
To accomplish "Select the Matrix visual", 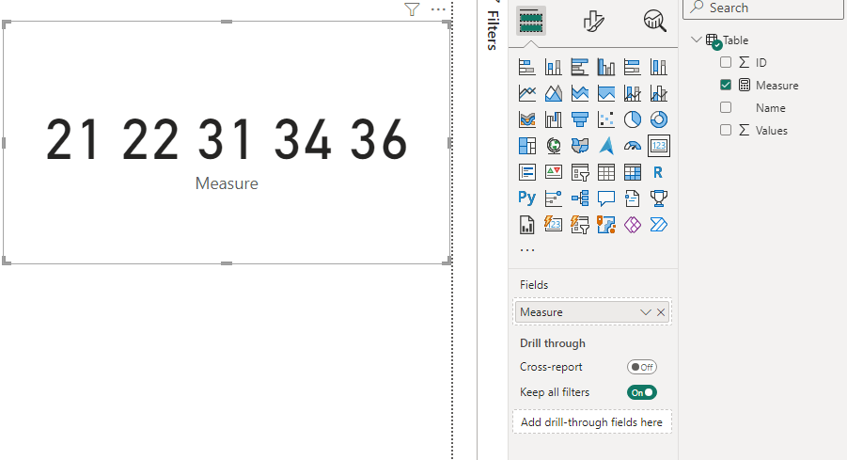I will 632,172.
